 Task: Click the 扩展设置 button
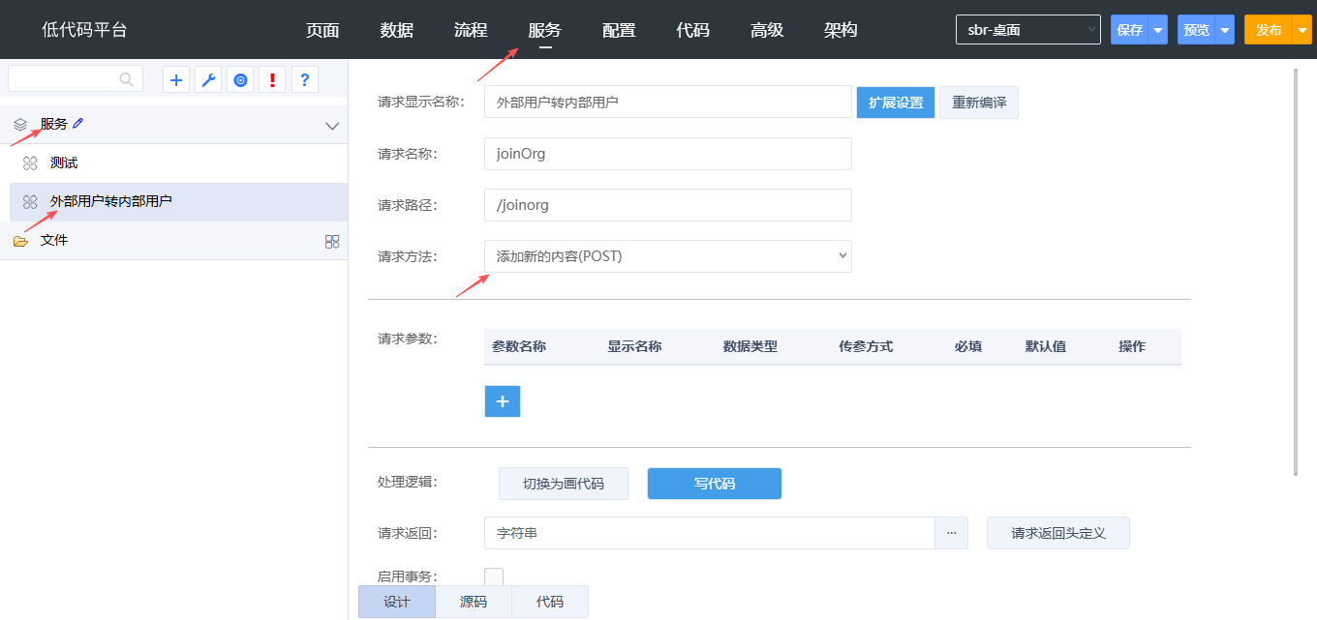[x=895, y=103]
